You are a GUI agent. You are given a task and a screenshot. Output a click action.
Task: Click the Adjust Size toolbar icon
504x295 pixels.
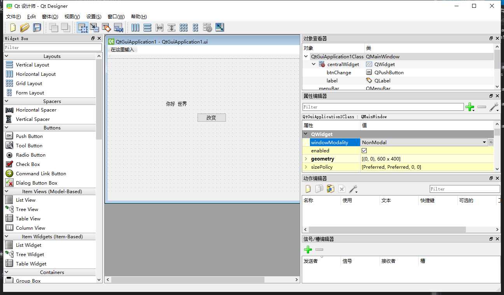pyautogui.click(x=220, y=28)
